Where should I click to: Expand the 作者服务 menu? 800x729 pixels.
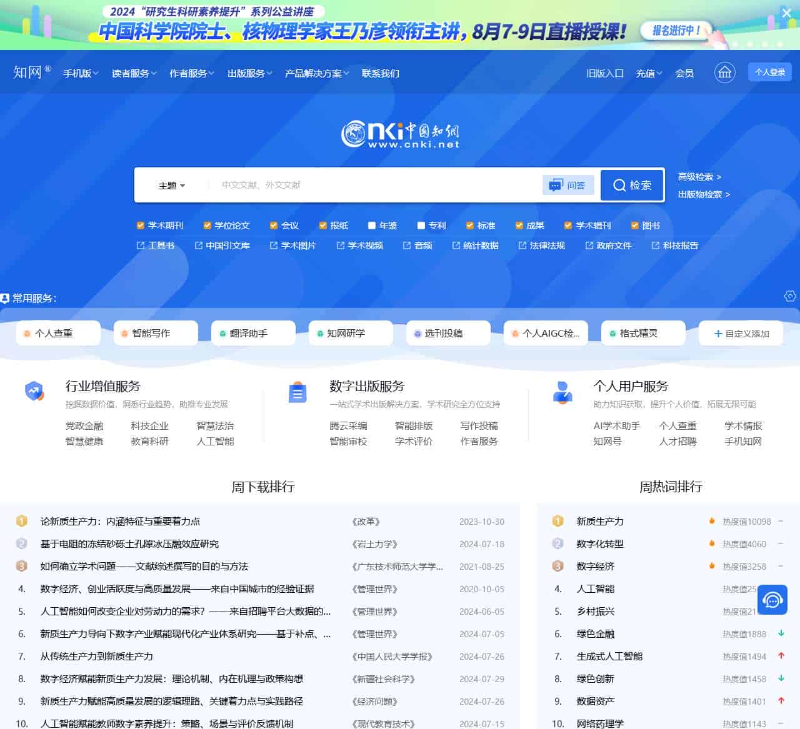pos(192,73)
